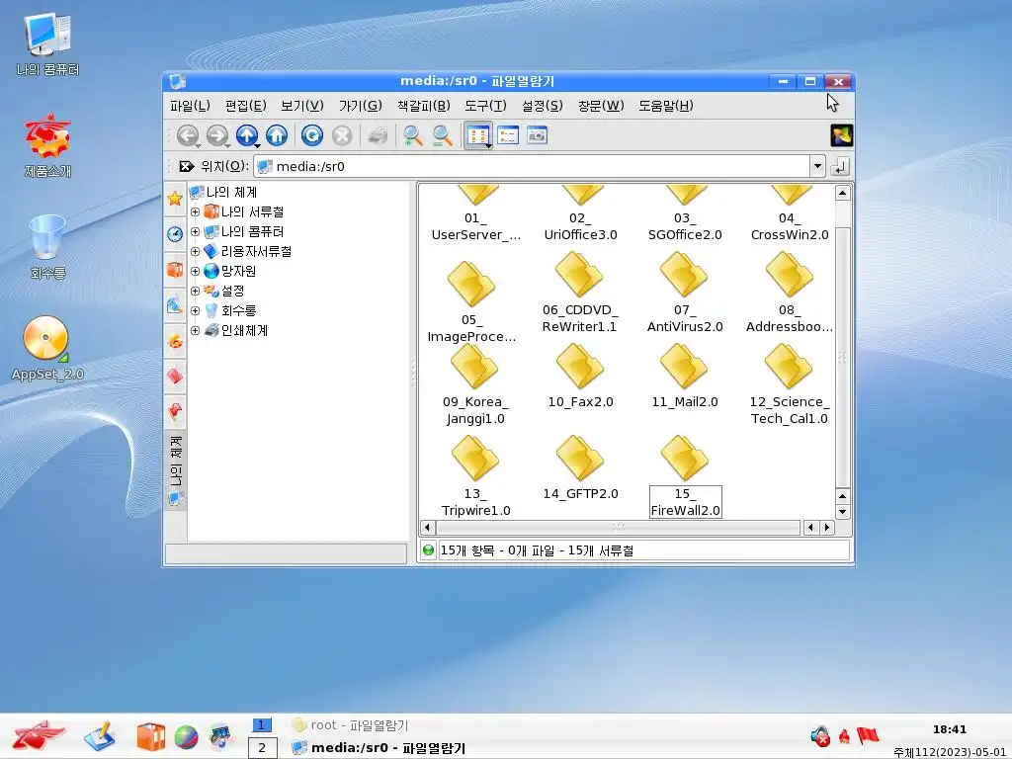
Task: Open the 07_AntiVirus2.0 folder
Action: (x=684, y=293)
